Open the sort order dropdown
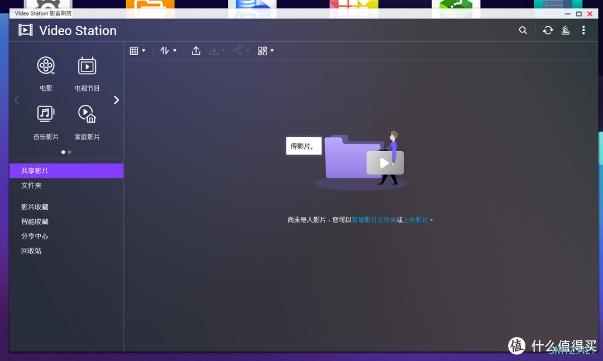 (168, 50)
